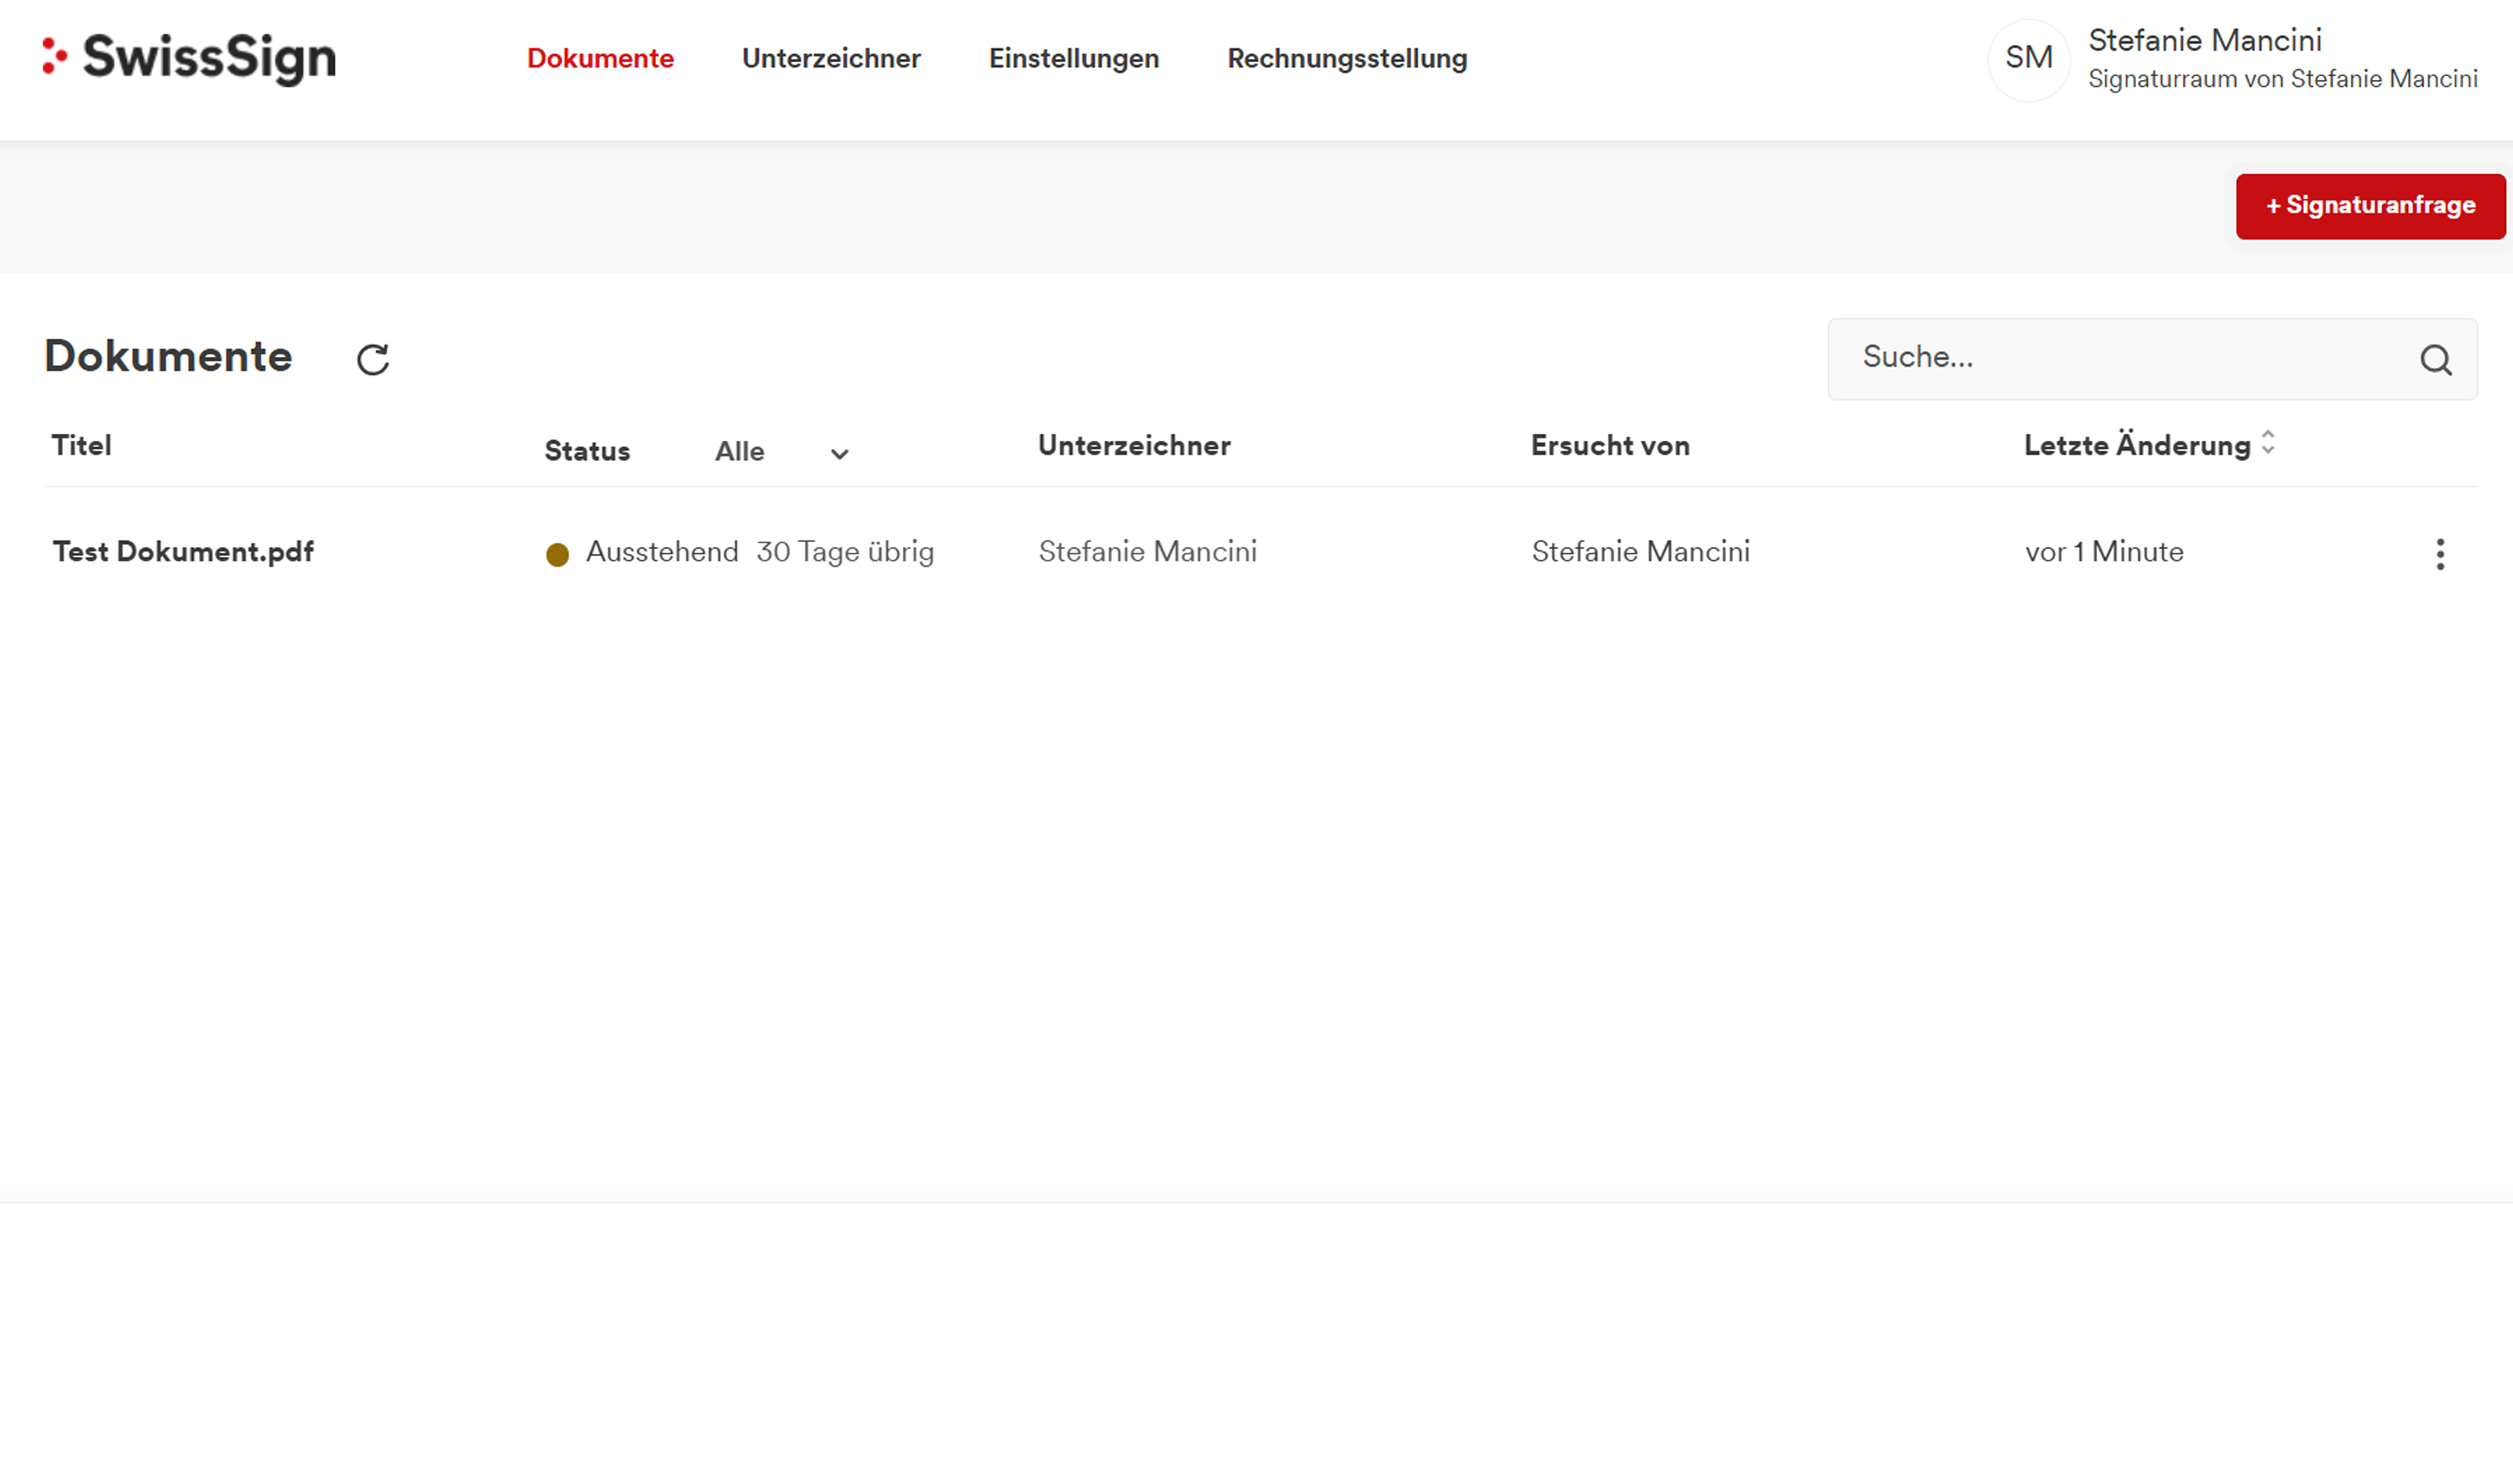The image size is (2513, 1477).
Task: Expand the Status Alle filter dropdown
Action: coord(740,452)
